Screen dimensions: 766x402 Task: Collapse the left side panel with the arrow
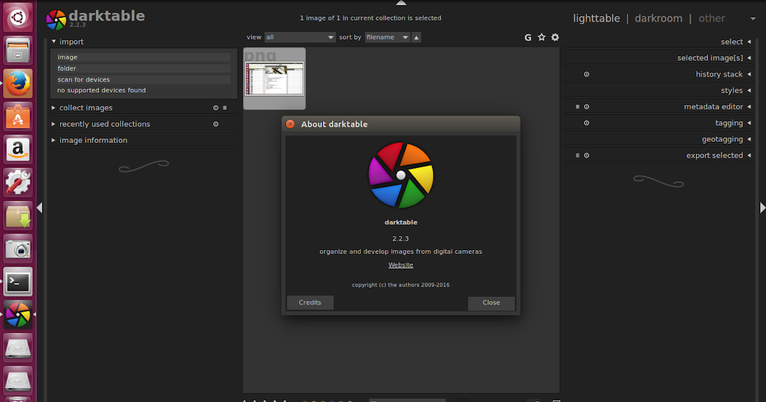click(x=40, y=207)
